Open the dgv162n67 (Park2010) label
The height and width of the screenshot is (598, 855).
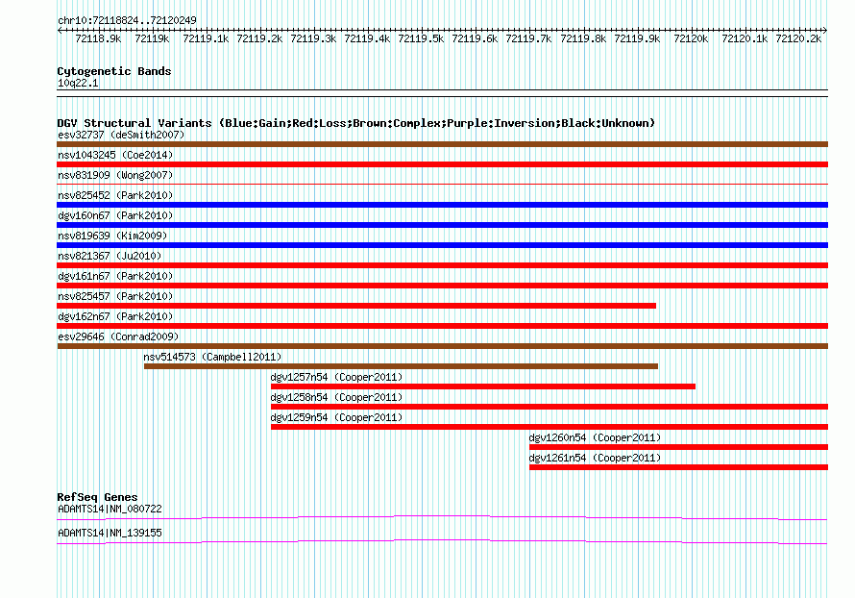click(x=115, y=316)
